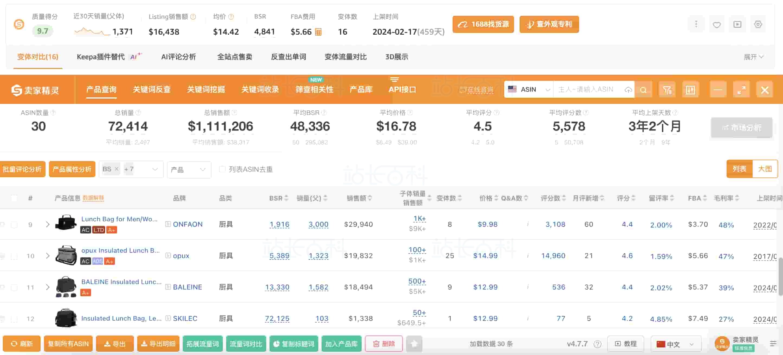This screenshot has height=355, width=783.
Task: Expand row 9 ONFAON variants
Action: tap(47, 224)
